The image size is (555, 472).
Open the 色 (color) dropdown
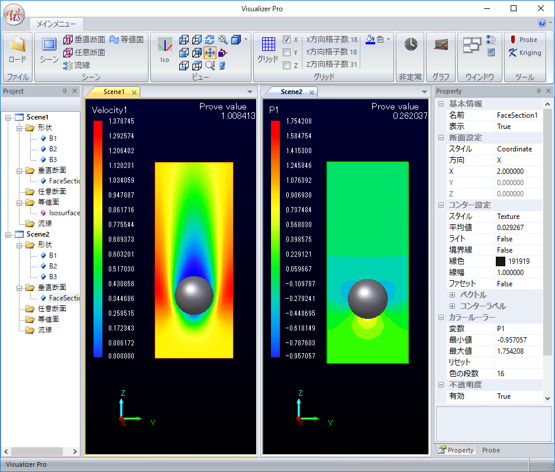(379, 39)
